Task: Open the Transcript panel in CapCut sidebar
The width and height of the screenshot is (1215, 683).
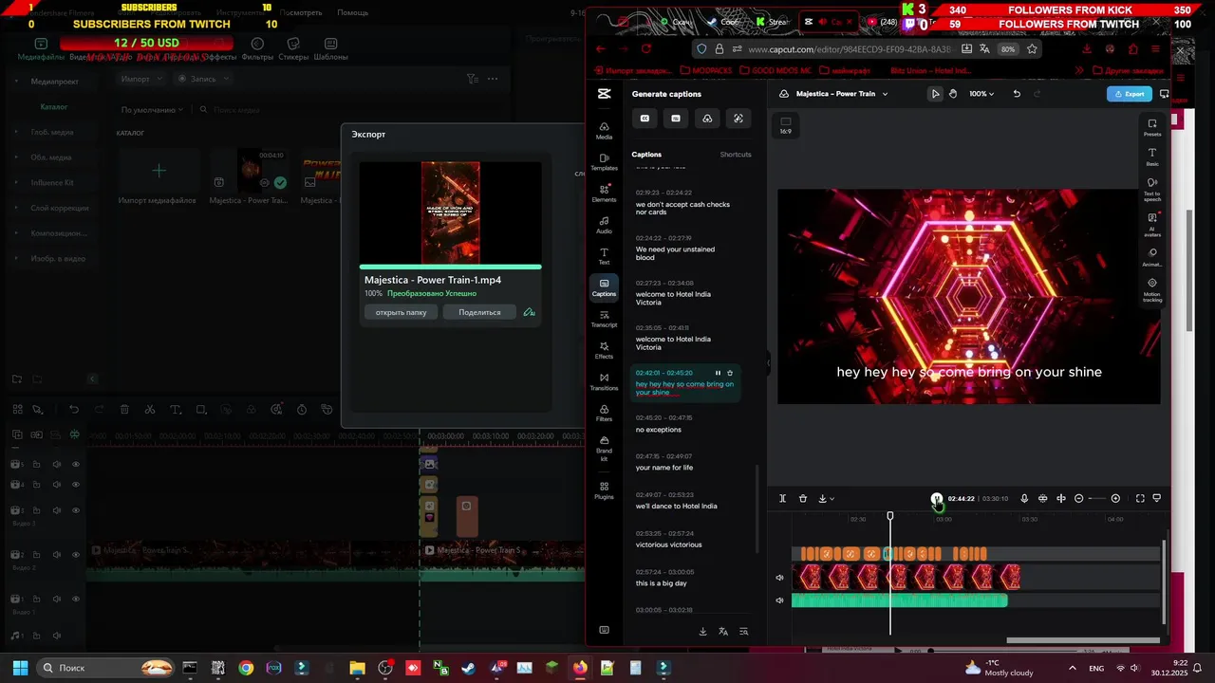Action: click(604, 319)
